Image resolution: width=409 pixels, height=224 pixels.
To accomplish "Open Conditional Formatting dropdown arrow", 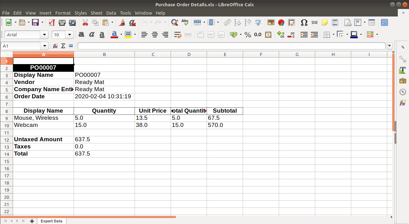I will [377, 35].
